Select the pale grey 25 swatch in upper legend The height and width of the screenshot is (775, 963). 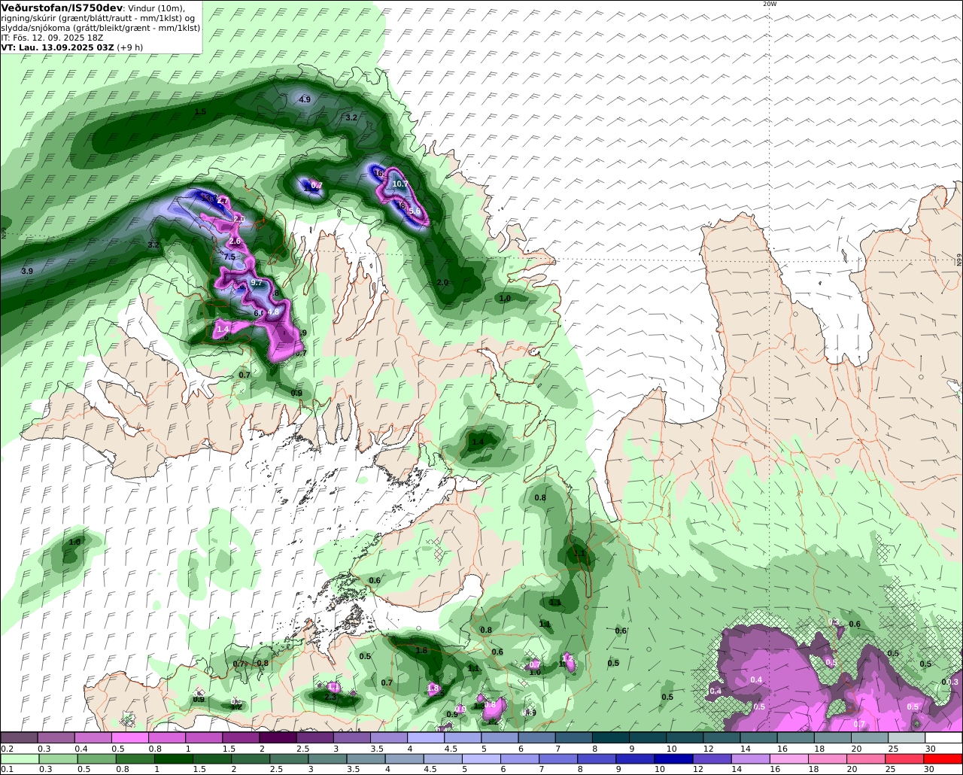[x=907, y=738]
